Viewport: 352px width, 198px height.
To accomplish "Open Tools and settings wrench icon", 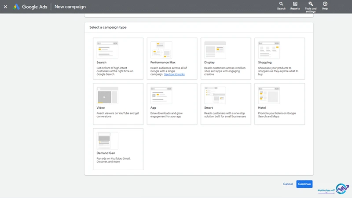I will click(x=311, y=4).
